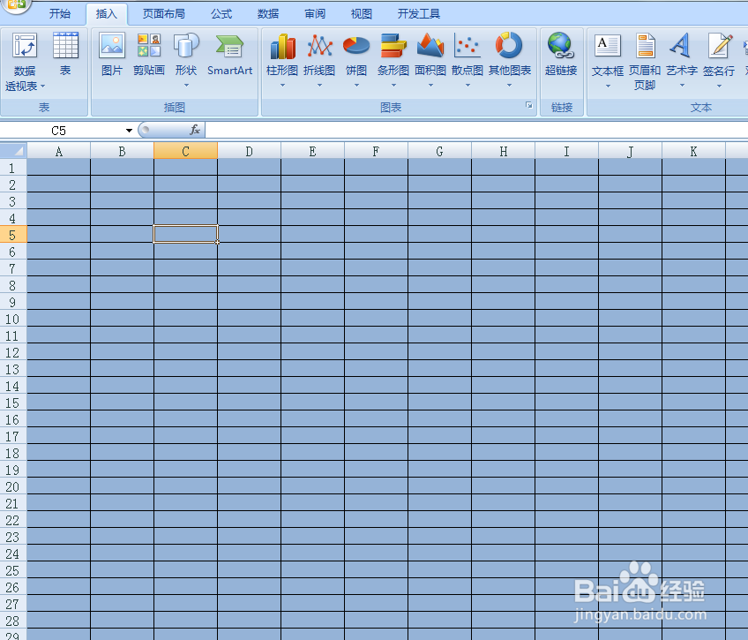Screen dimensions: 748x640
Task: Expand the Pie chart dropdown arrow
Action: (x=356, y=85)
